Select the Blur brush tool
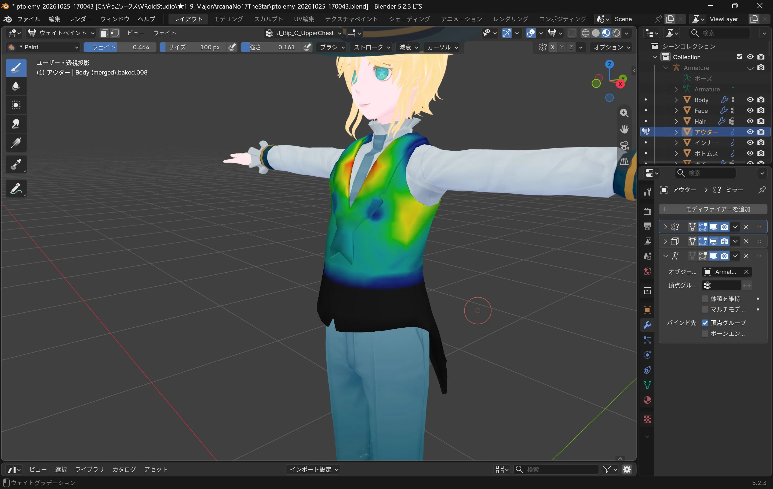This screenshot has height=489, width=773. [16, 86]
